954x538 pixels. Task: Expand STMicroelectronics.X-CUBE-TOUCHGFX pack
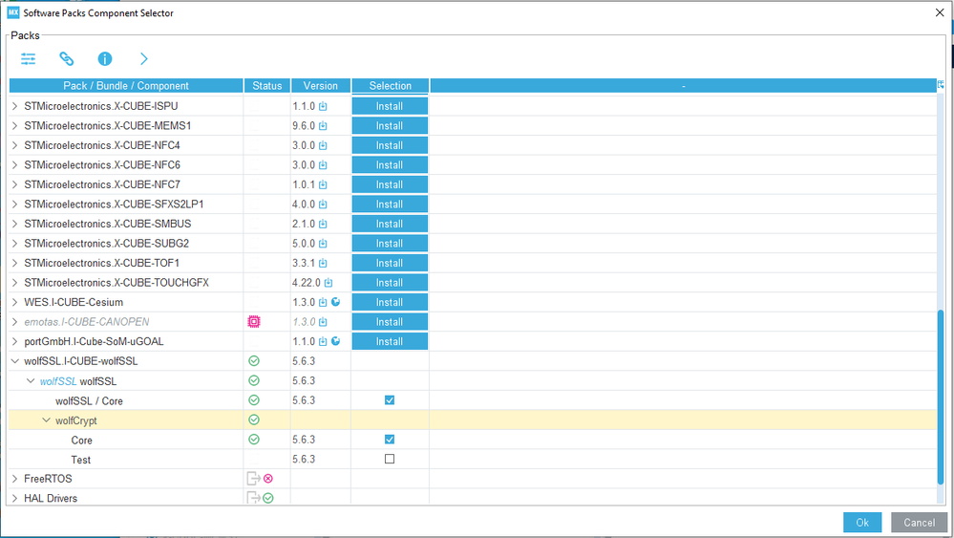coord(14,283)
